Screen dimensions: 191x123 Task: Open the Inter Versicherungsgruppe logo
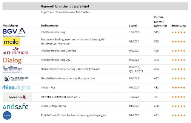click(x=12, y=69)
